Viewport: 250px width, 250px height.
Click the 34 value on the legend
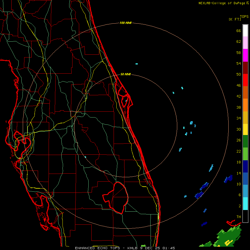[x=239, y=118]
